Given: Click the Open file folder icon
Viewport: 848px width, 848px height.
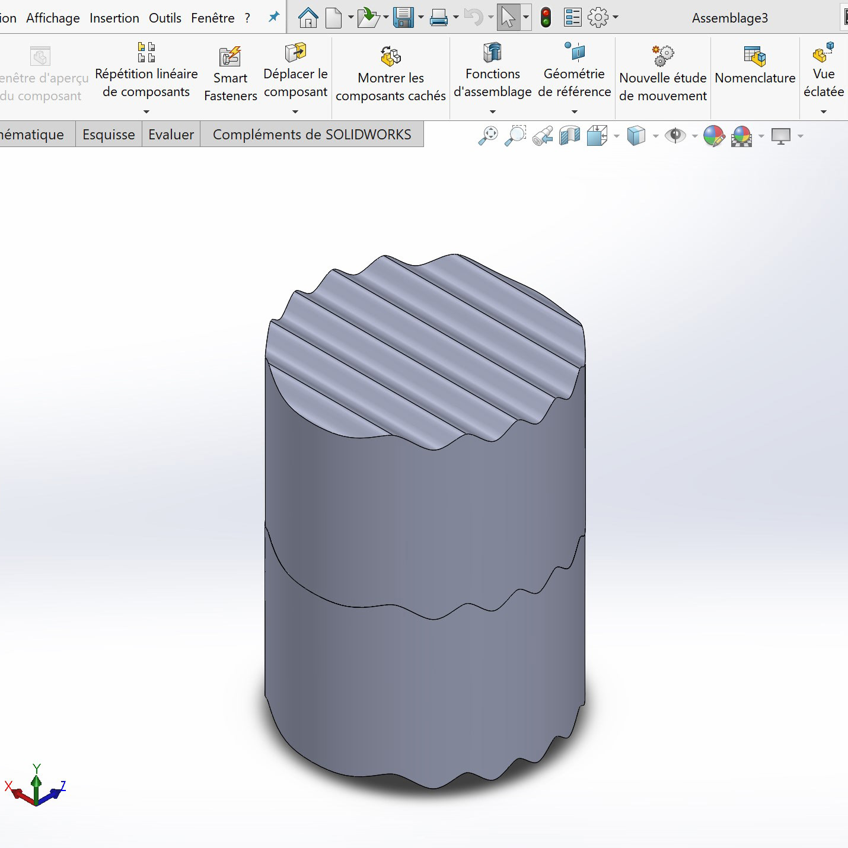Looking at the screenshot, I should 368,17.
